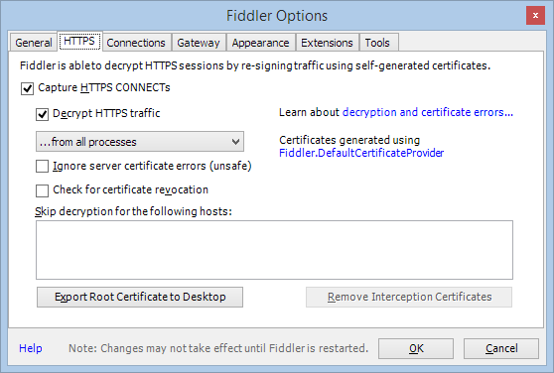Enable Ignore server certificate errors
Viewport: 554px width, 373px height.
click(x=42, y=167)
